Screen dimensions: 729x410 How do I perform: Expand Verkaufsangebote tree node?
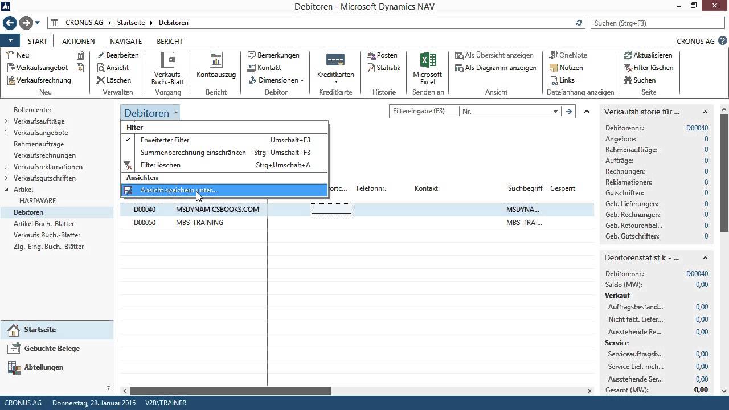[x=6, y=133]
